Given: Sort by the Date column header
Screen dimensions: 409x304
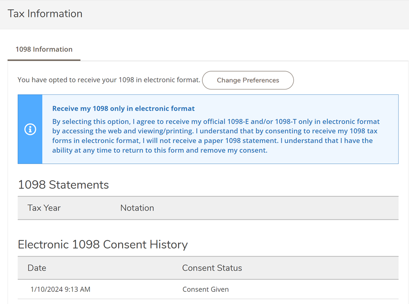Looking at the screenshot, I should 37,268.
